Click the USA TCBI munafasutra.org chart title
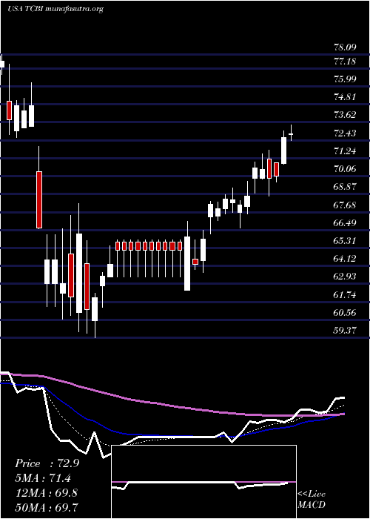The height and width of the screenshot is (519, 370). 55,9
